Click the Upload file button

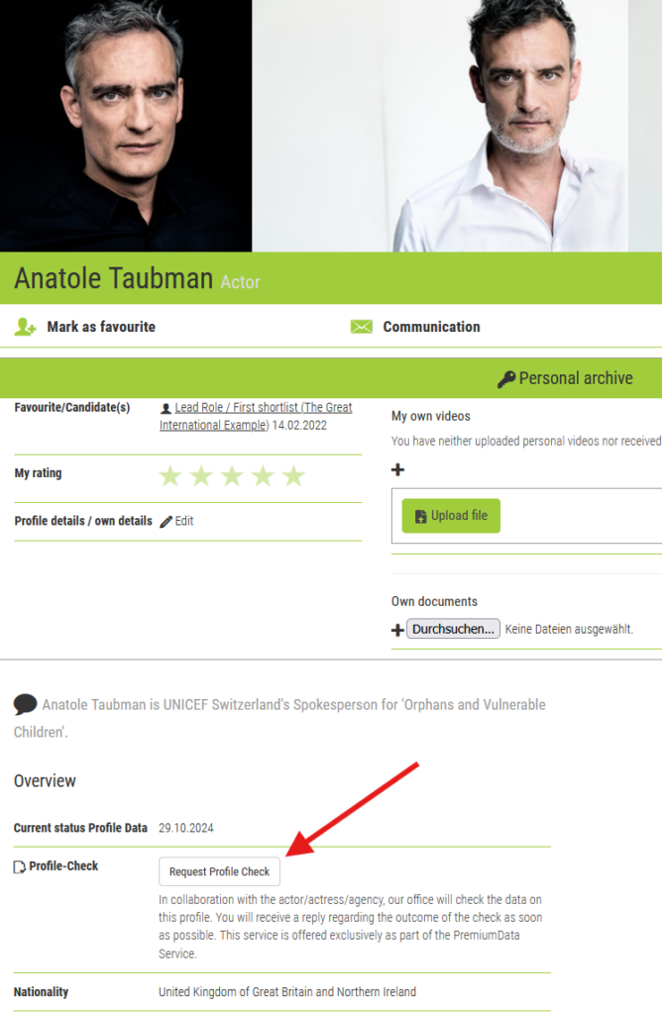(451, 515)
